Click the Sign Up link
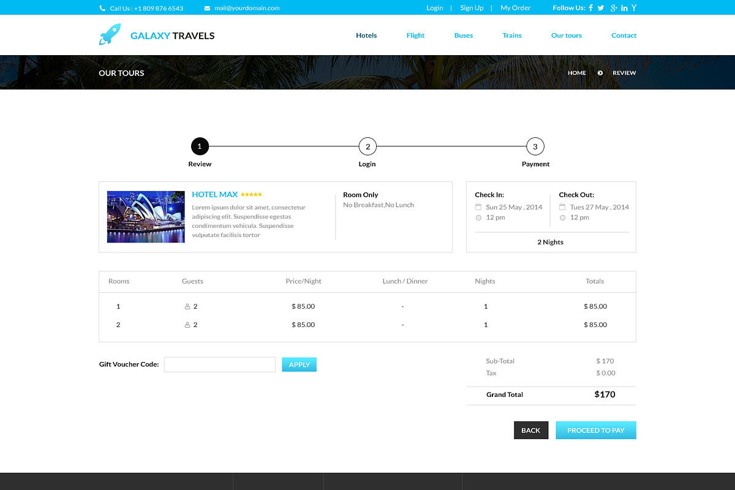Screen dimensions: 735x490 point(472,8)
